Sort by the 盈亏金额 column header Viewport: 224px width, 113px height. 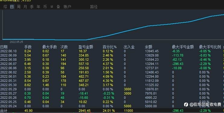(x=86, y=47)
